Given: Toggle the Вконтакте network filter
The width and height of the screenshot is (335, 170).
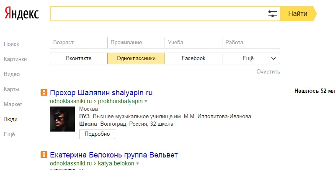Looking at the screenshot, I should point(79,58).
